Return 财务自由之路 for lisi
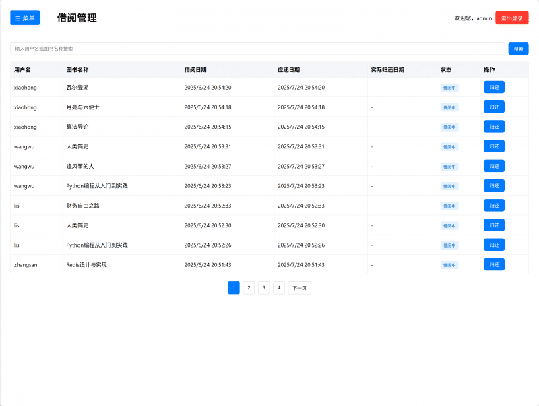This screenshot has height=406, width=539. 494,205
